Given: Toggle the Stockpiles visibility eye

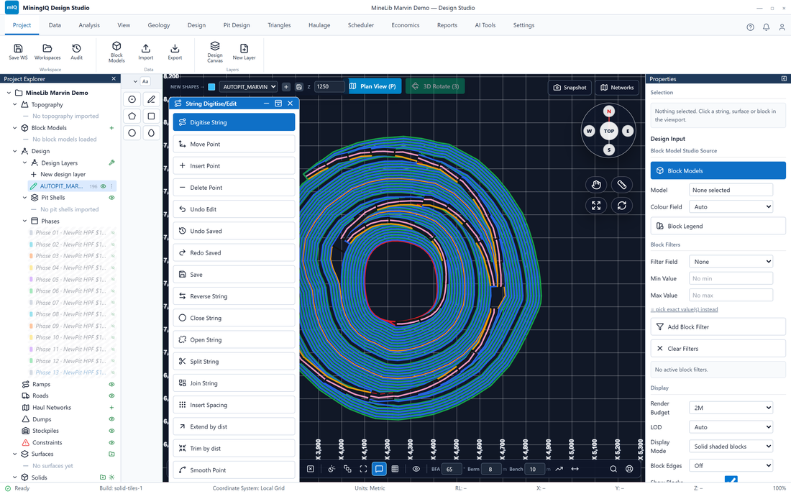Looking at the screenshot, I should [112, 431].
